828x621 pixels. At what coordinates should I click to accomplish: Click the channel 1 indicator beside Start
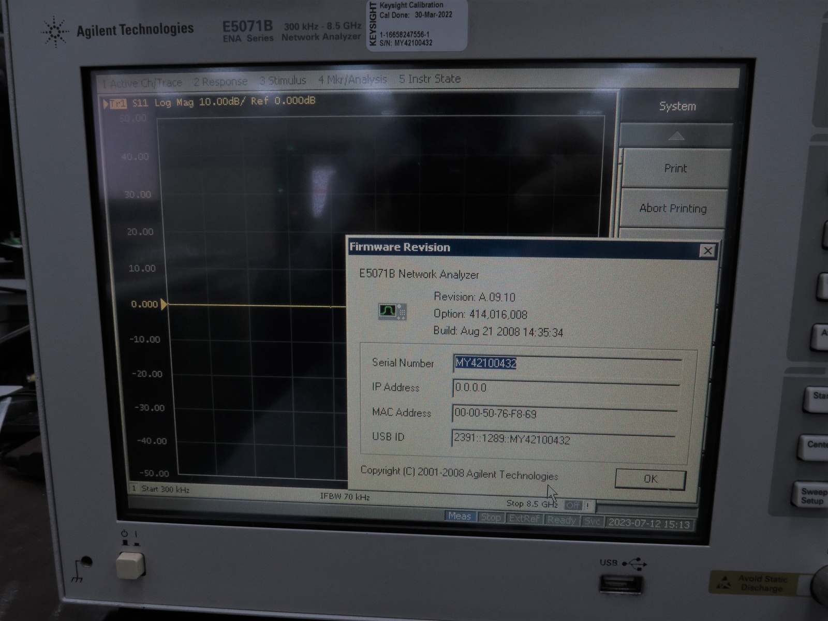point(134,488)
